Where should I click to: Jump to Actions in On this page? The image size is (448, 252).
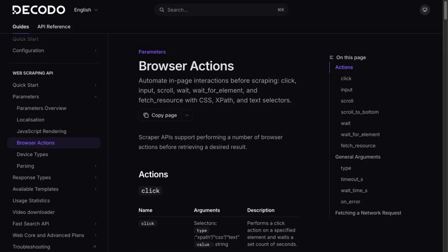(x=344, y=67)
